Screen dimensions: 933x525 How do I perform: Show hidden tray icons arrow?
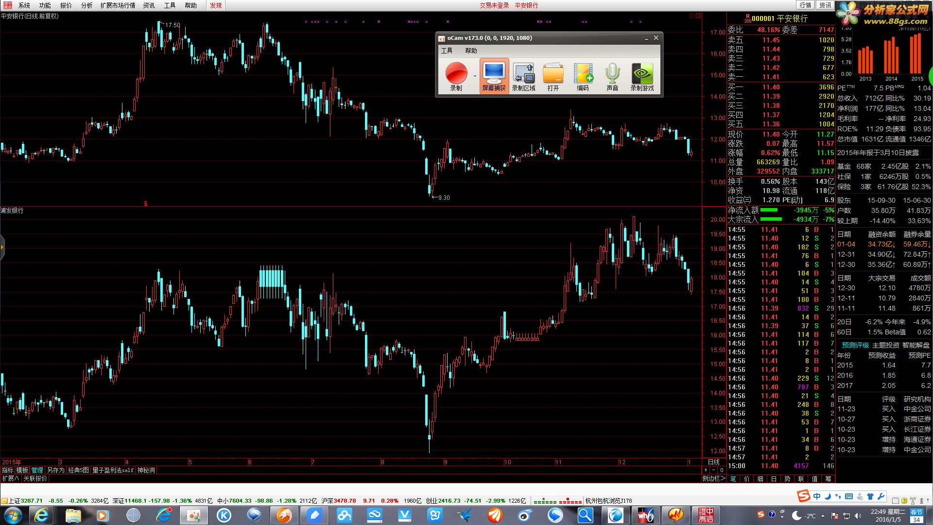click(x=823, y=516)
